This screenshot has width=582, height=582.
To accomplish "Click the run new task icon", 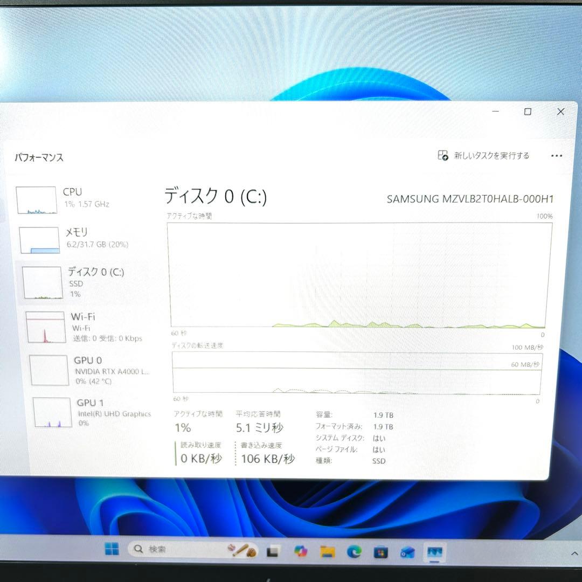I will [x=442, y=156].
